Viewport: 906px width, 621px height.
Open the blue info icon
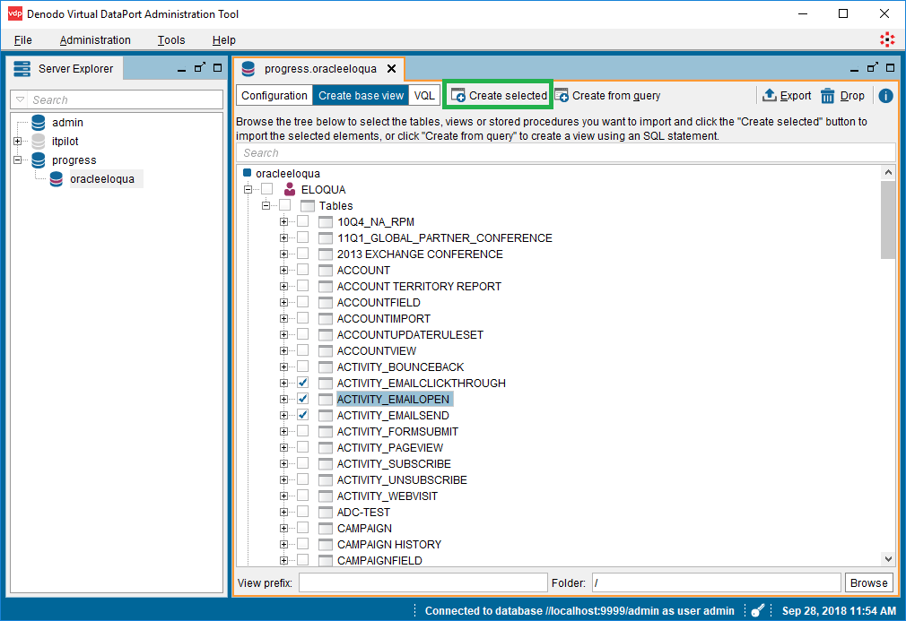[x=885, y=96]
